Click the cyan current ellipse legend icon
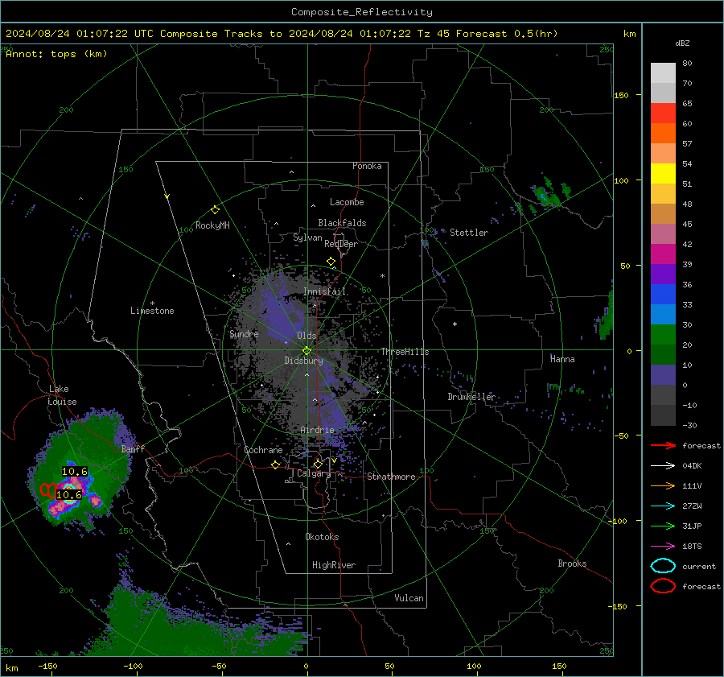The width and height of the screenshot is (724, 677). [663, 566]
